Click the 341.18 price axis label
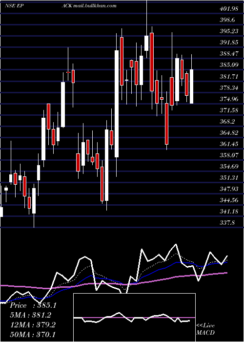This screenshot has height=342, width=244. pyautogui.click(x=228, y=212)
